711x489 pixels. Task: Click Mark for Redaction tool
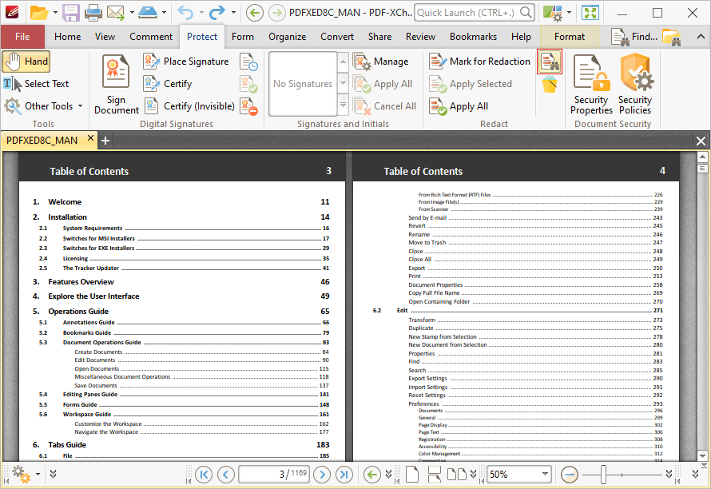(479, 62)
